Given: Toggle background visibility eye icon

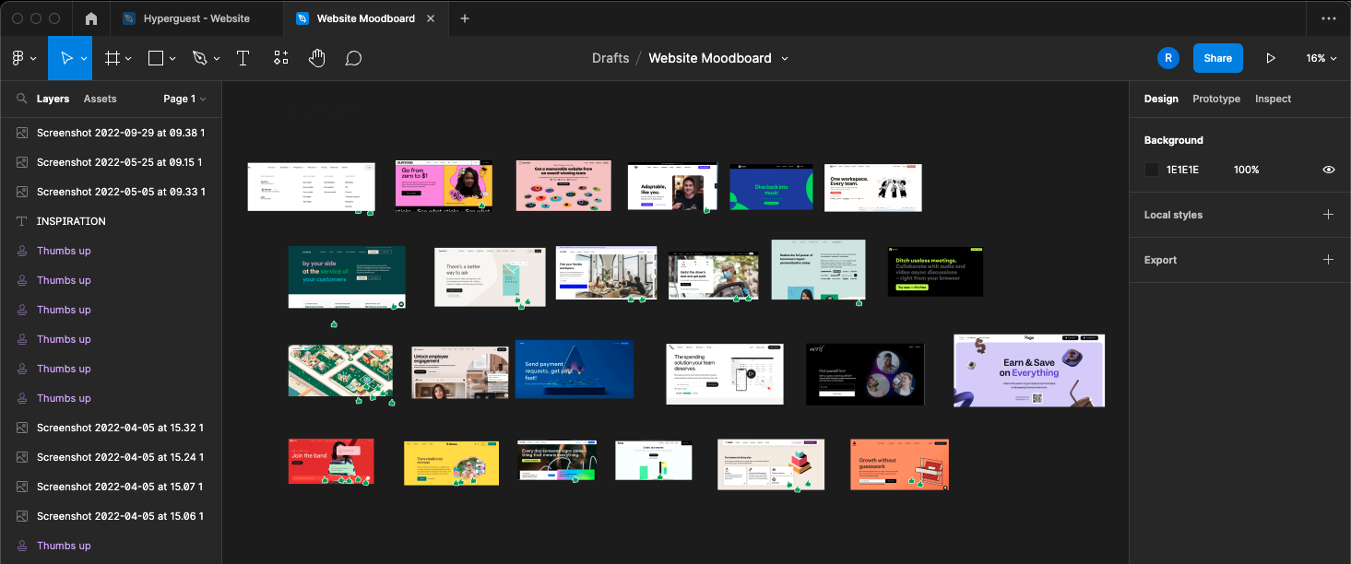Looking at the screenshot, I should (x=1328, y=170).
